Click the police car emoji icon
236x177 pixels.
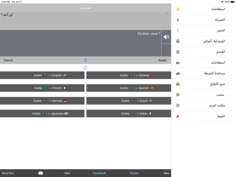(178, 73)
